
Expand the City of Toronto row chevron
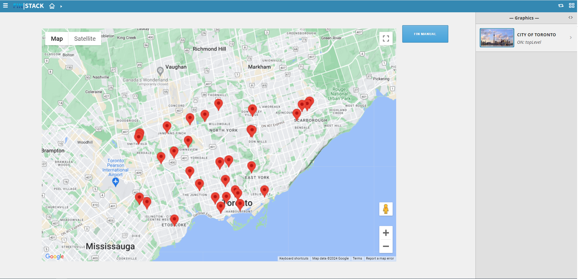(x=570, y=38)
